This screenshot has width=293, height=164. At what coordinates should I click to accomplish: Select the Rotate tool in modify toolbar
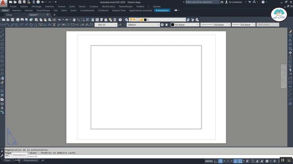click(290, 57)
